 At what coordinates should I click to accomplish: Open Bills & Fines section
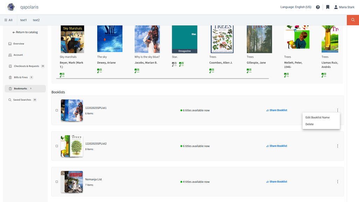click(21, 77)
